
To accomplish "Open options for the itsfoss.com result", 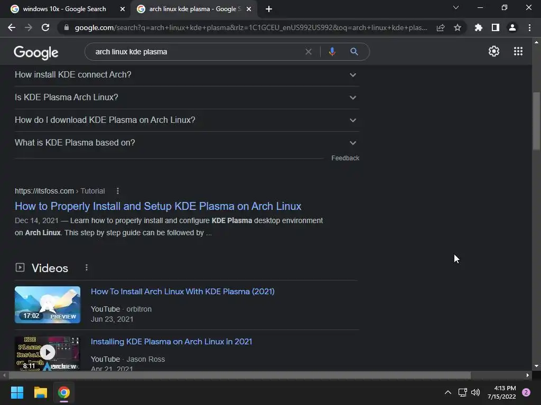I will point(118,191).
